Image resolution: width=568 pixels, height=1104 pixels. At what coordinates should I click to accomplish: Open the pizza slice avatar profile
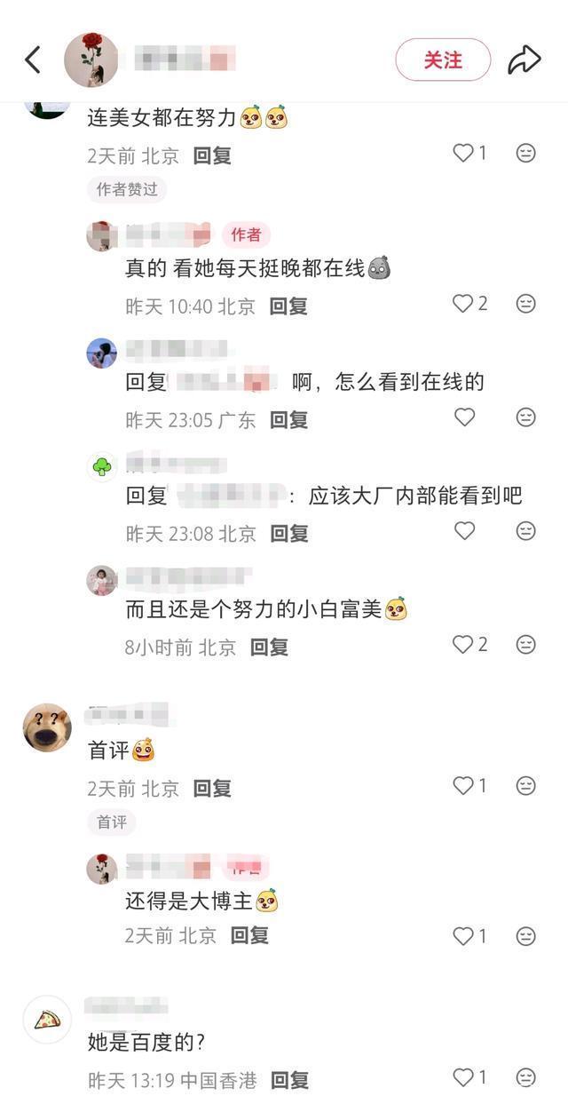47,1020
